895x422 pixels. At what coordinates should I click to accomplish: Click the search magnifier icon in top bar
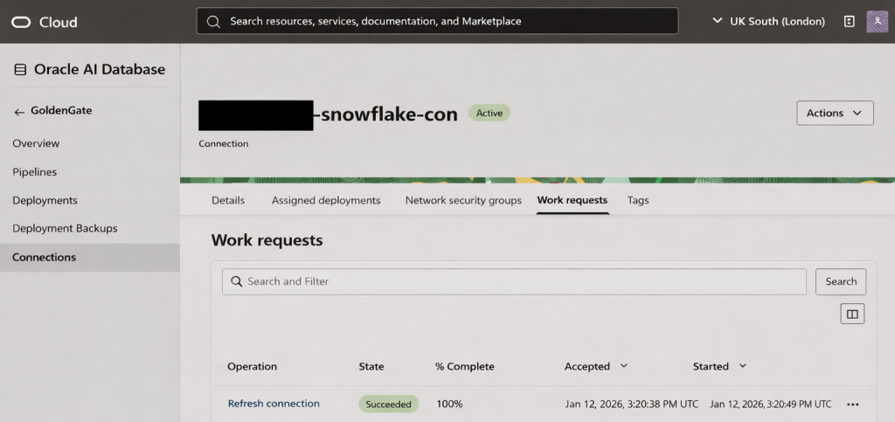click(213, 21)
